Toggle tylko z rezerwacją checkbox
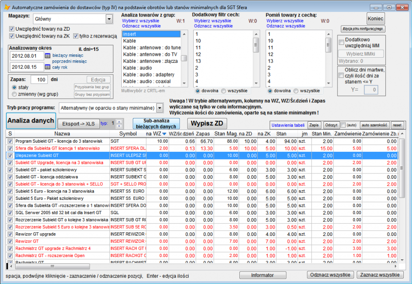412x284 pixels. click(x=76, y=36)
